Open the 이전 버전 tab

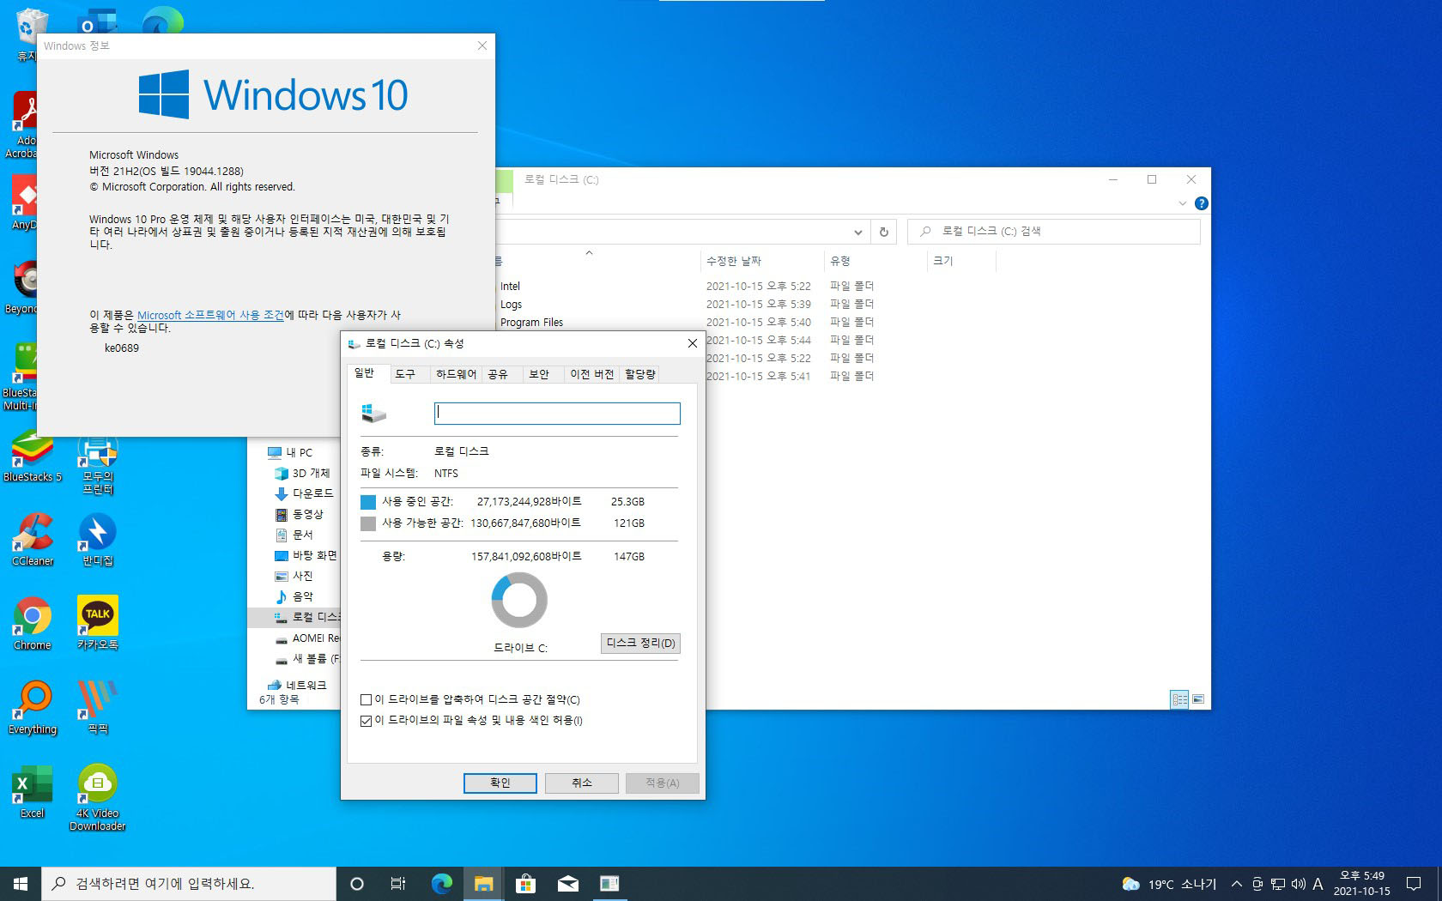click(592, 374)
